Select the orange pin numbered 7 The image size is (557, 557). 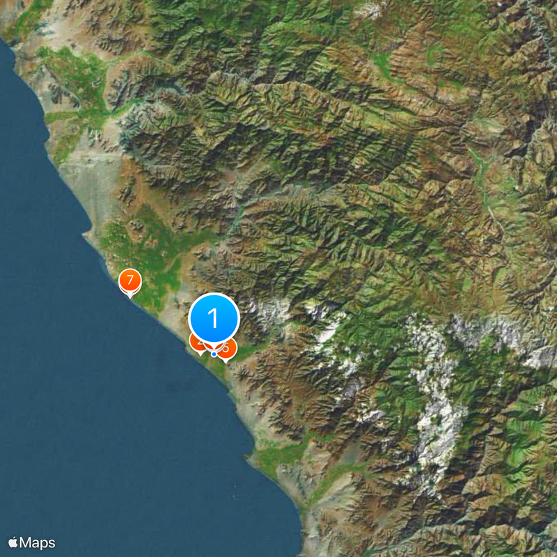tap(130, 281)
